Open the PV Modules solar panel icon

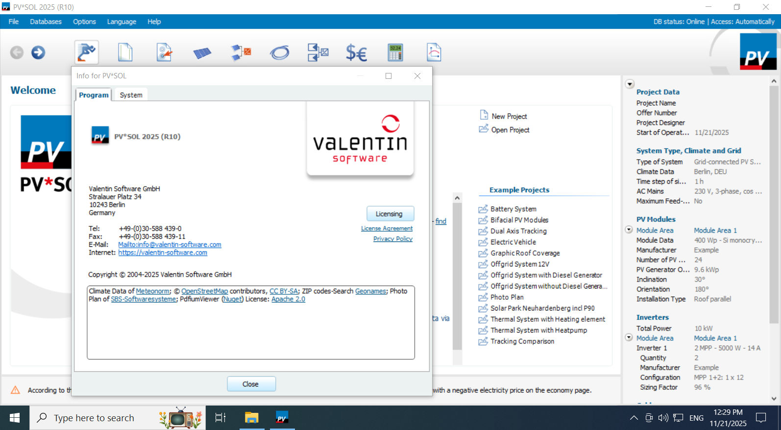click(202, 52)
